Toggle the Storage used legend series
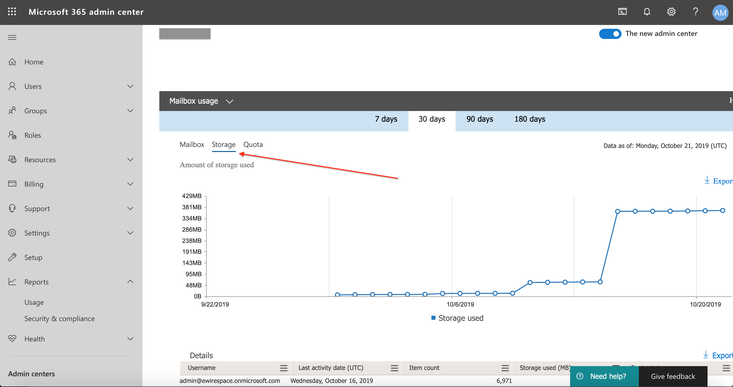733x387 pixels. click(457, 318)
